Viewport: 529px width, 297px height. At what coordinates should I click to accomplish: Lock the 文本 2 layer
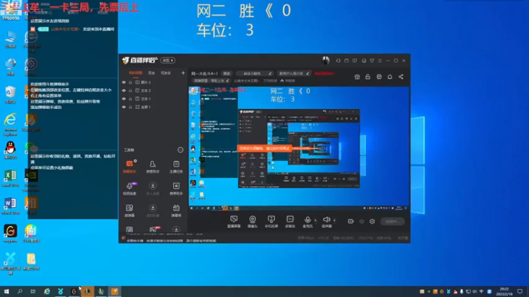coord(130,90)
